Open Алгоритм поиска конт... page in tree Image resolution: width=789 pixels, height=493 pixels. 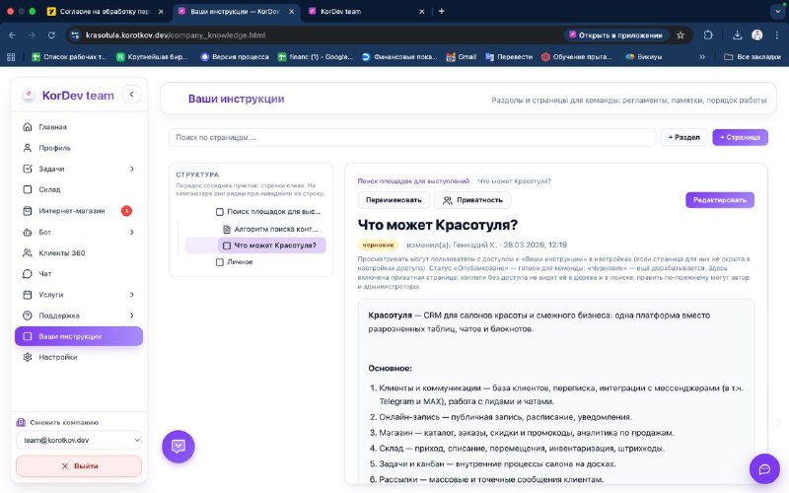point(270,230)
